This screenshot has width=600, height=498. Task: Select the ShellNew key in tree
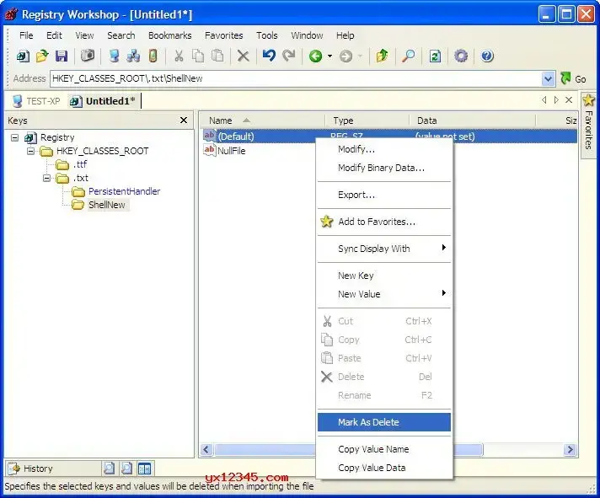(107, 205)
